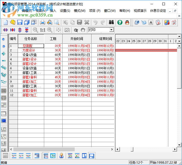Click the link tasks chain icon

click(4, 91)
